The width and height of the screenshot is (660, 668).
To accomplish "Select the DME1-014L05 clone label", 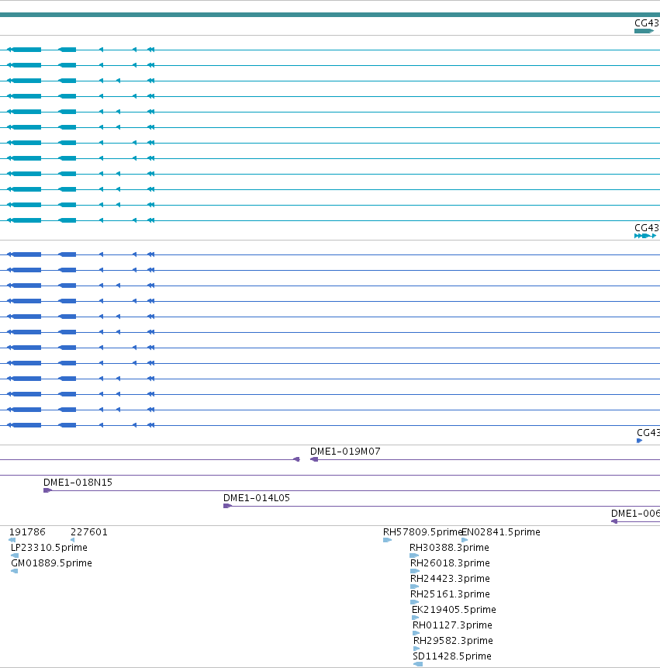I will click(x=257, y=497).
